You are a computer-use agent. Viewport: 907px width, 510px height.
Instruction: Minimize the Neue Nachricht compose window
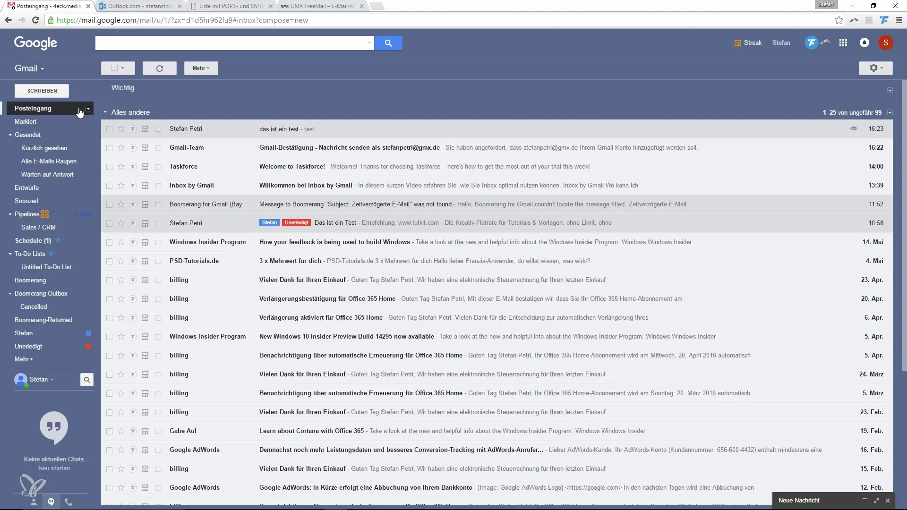point(864,500)
